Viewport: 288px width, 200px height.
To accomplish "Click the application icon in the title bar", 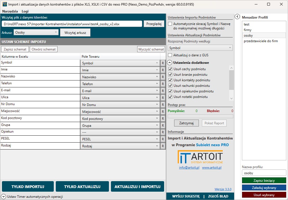I will [5, 4].
